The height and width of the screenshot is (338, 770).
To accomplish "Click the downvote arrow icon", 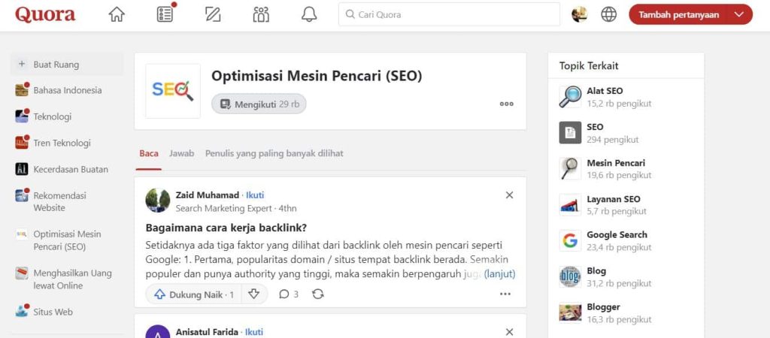I will pos(254,294).
